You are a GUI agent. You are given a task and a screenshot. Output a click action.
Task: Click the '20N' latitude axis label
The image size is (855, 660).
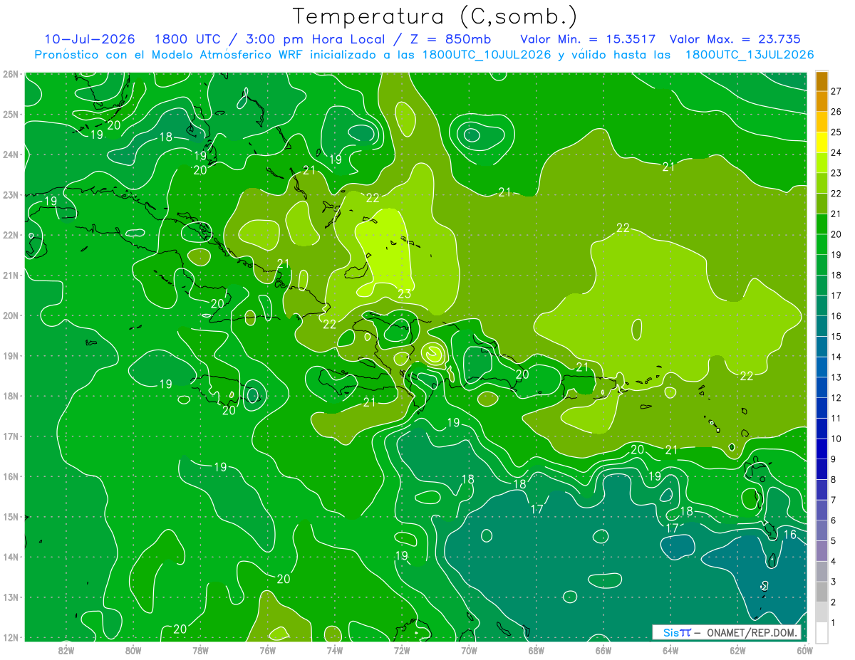tap(11, 315)
